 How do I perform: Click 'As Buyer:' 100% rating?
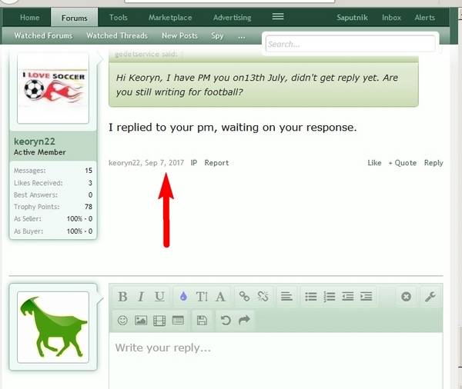coord(79,231)
